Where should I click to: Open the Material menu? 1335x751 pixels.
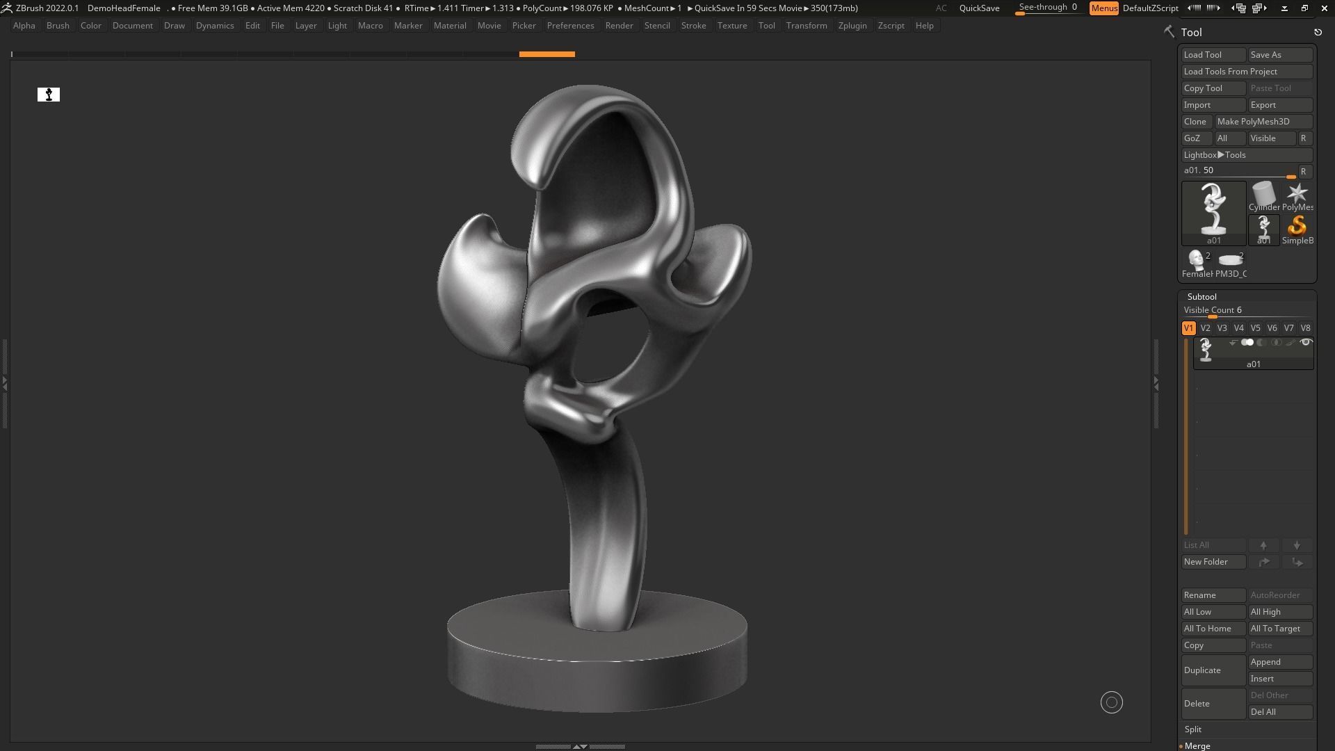pyautogui.click(x=450, y=26)
